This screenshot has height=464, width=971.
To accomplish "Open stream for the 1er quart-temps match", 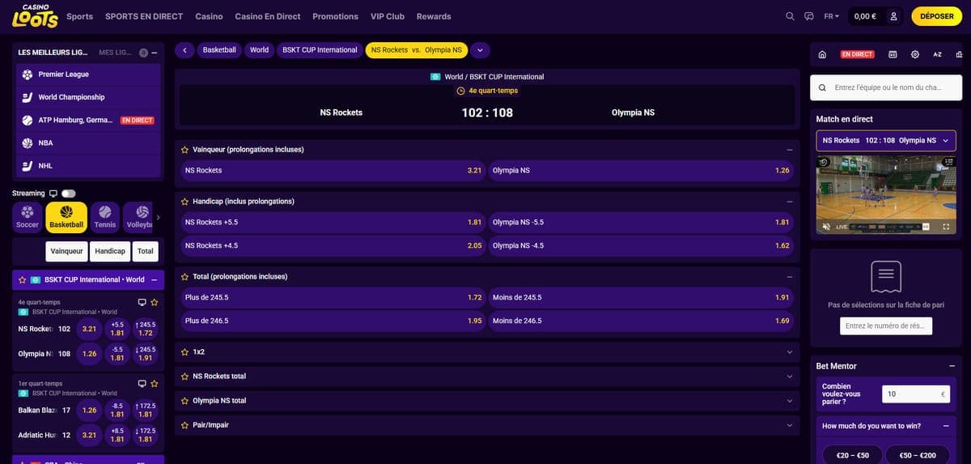I will 142,383.
